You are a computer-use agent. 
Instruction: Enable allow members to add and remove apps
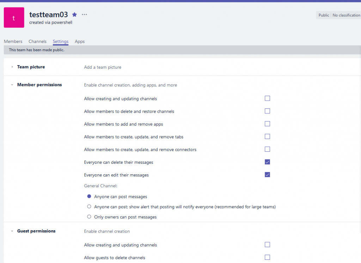[267, 124]
